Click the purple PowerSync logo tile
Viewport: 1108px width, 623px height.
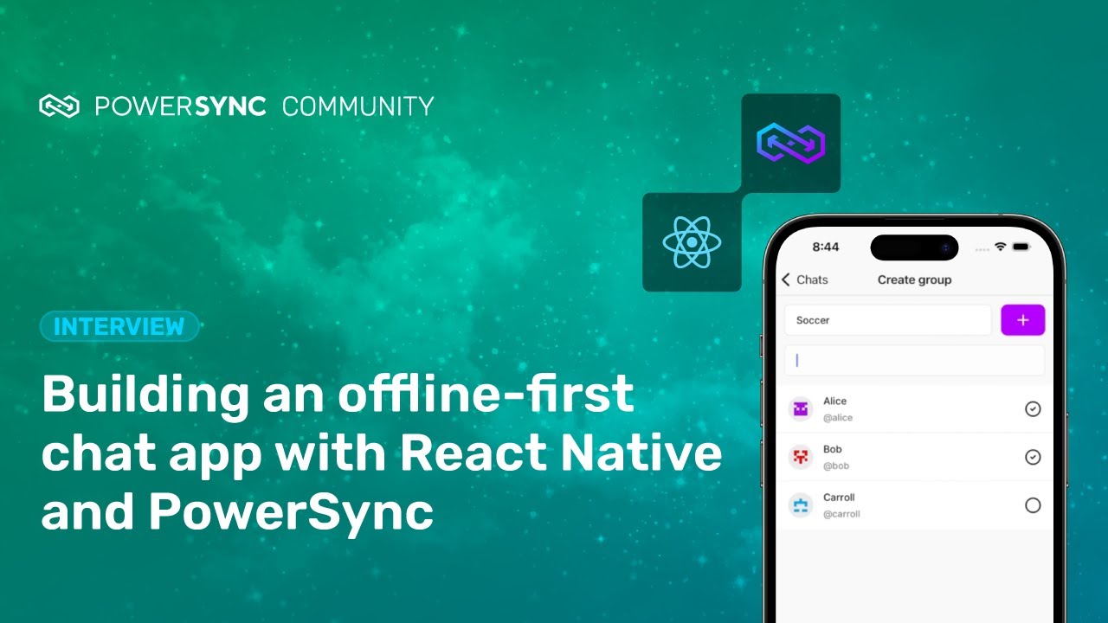coord(790,143)
